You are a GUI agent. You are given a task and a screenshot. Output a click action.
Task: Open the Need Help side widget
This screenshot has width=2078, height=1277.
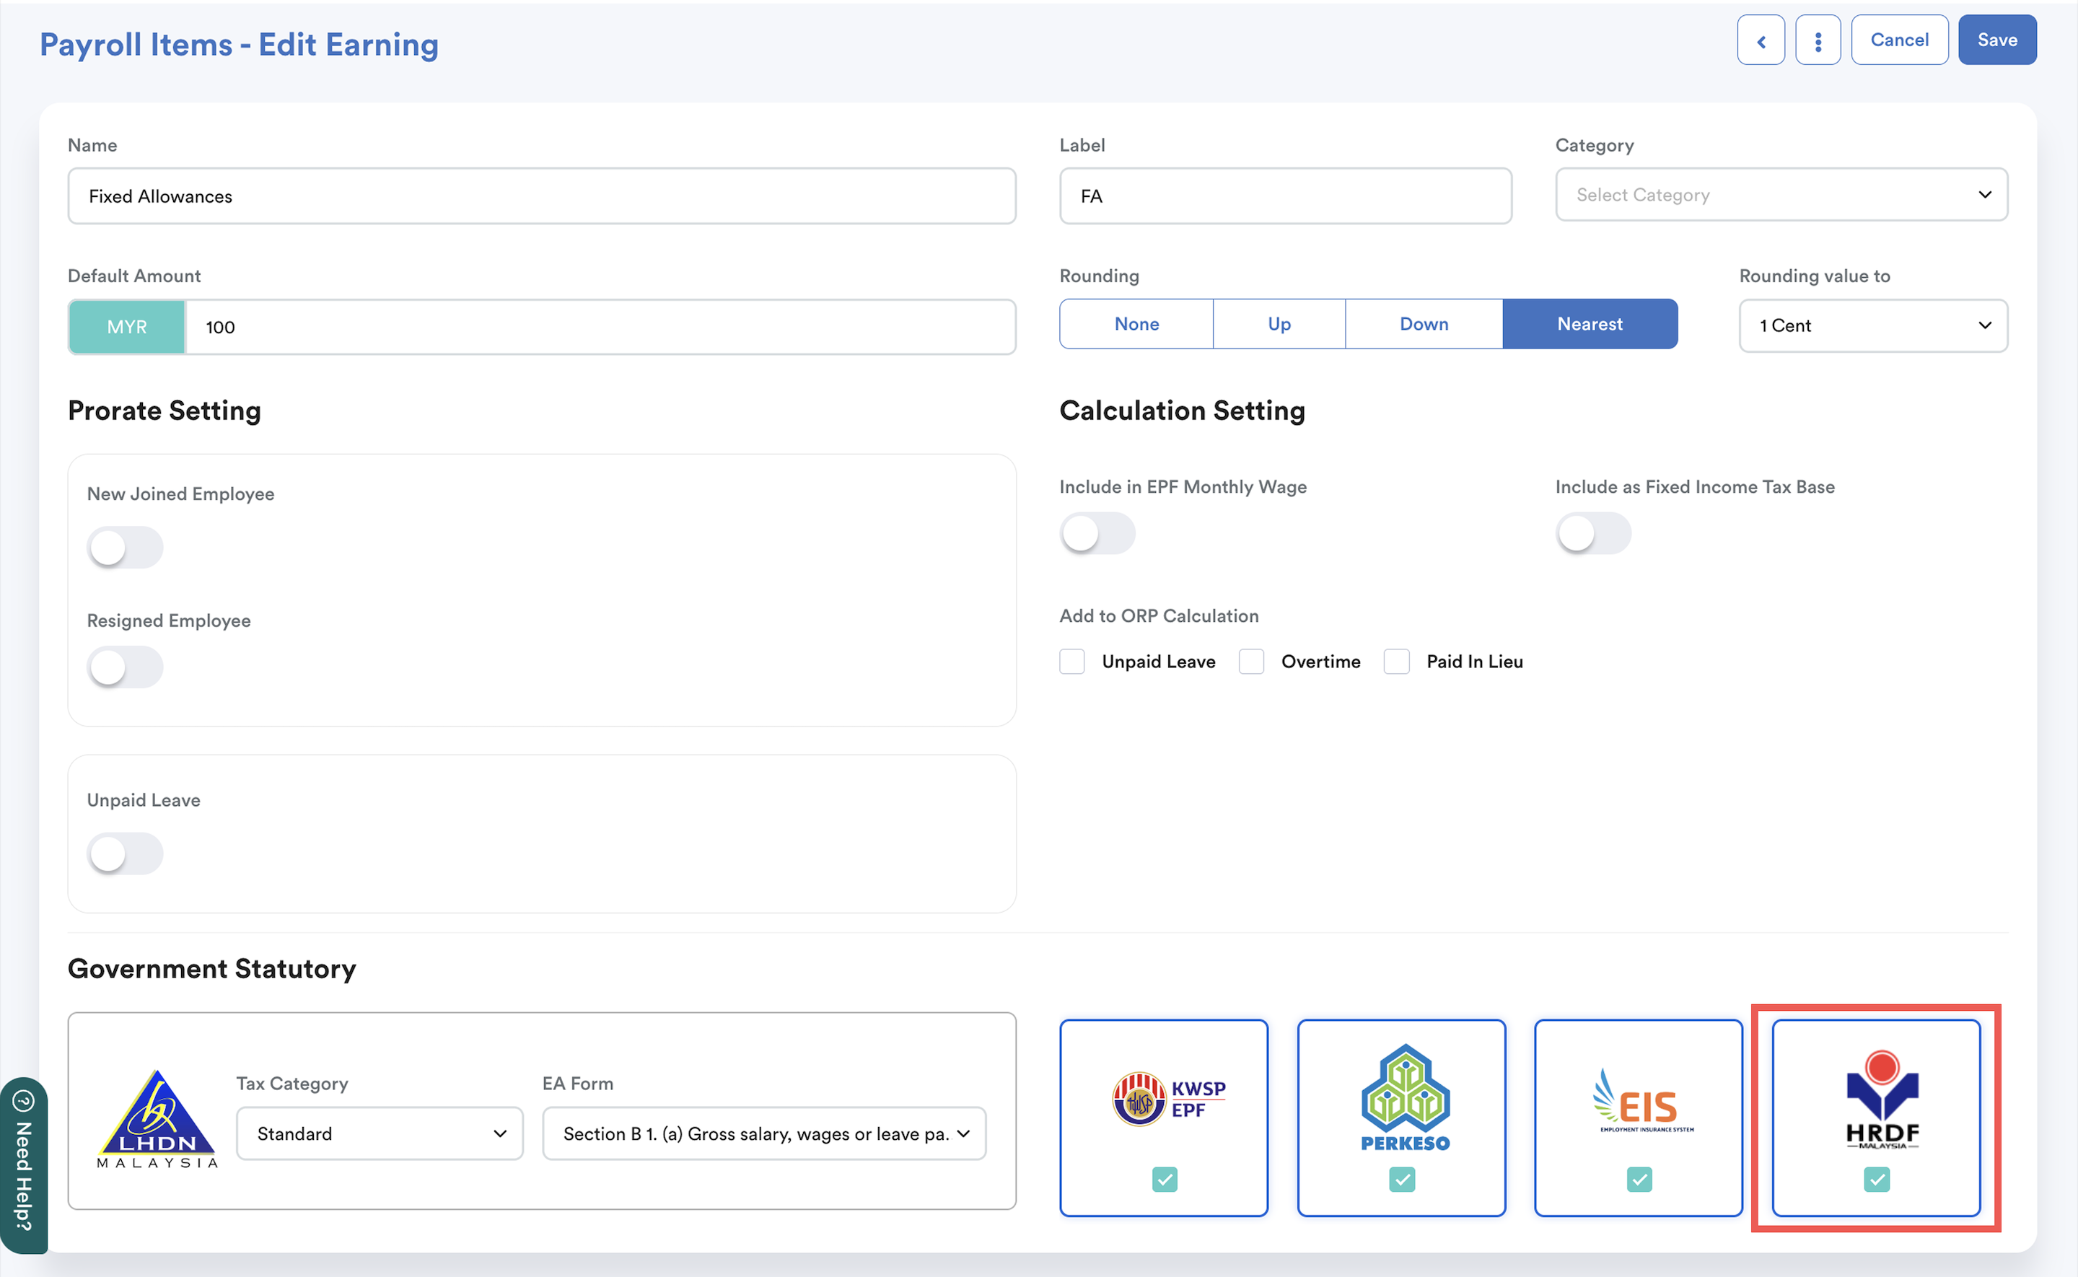pos(24,1165)
